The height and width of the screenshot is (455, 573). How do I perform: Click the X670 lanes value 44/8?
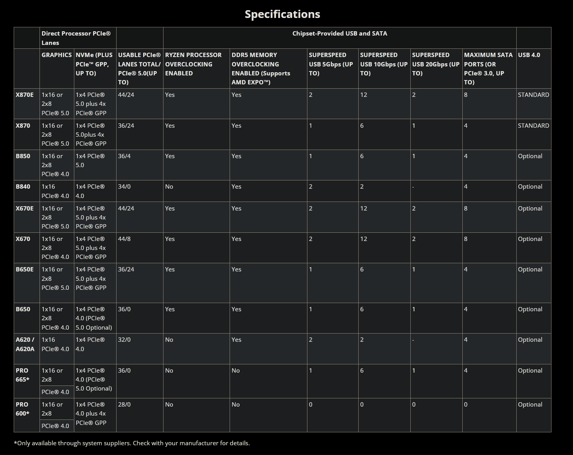coord(124,239)
